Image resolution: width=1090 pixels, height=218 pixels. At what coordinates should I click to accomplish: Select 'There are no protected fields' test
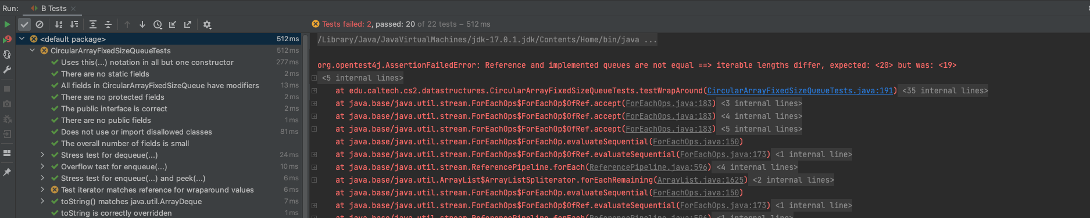pyautogui.click(x=159, y=97)
